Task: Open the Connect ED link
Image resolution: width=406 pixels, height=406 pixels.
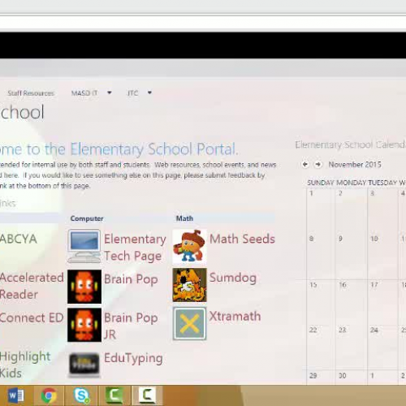Action: (x=32, y=317)
